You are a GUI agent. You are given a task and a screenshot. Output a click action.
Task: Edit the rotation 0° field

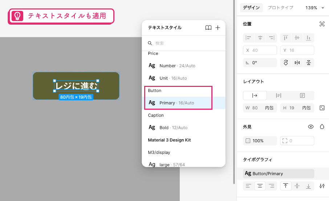tap(260, 63)
